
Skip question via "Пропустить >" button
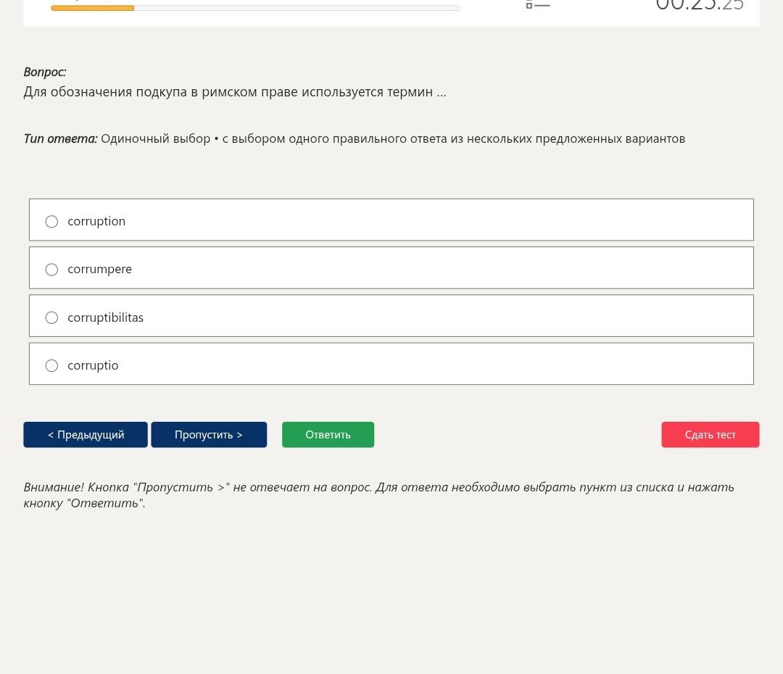(x=209, y=434)
